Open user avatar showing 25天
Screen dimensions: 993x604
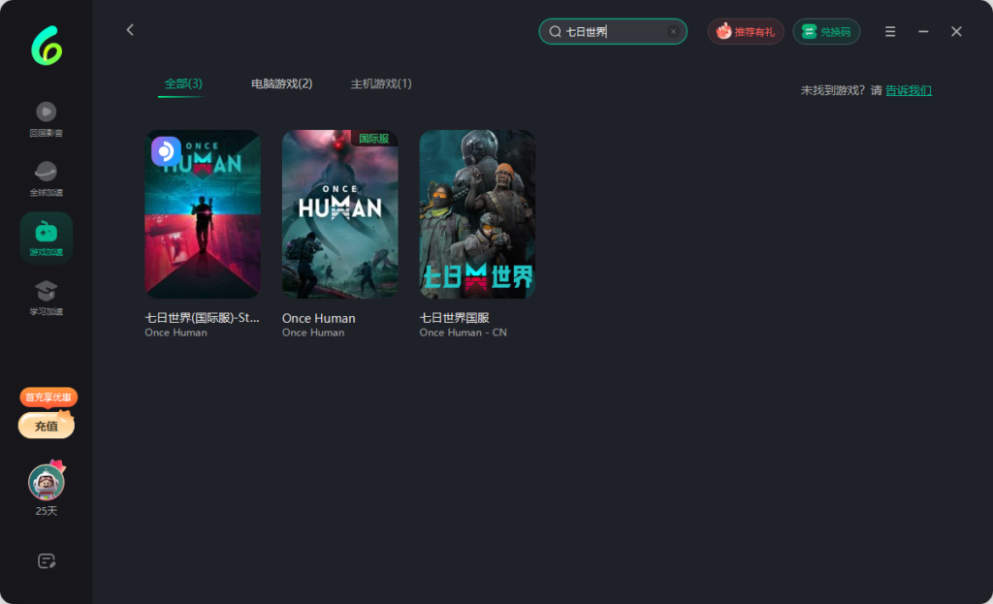(x=46, y=481)
